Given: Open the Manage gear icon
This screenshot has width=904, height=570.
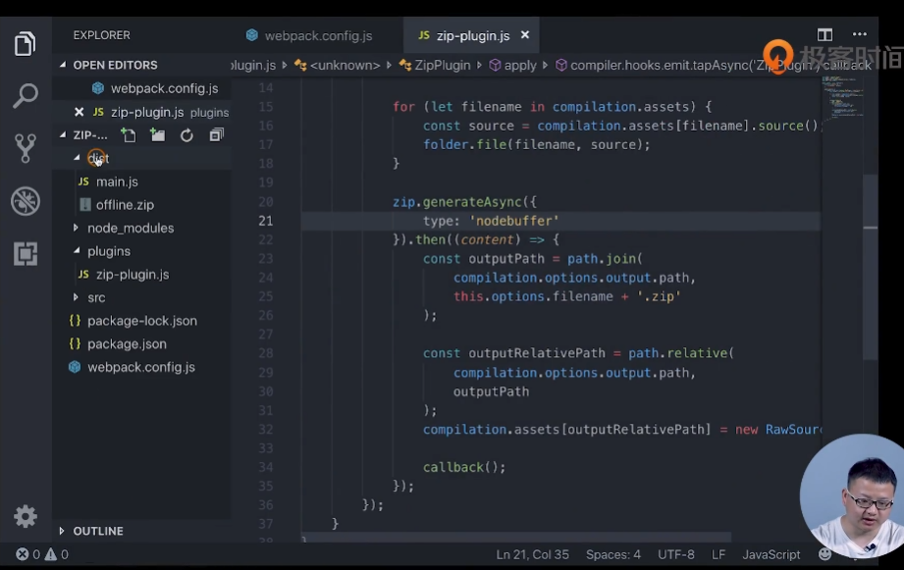Looking at the screenshot, I should [x=26, y=516].
